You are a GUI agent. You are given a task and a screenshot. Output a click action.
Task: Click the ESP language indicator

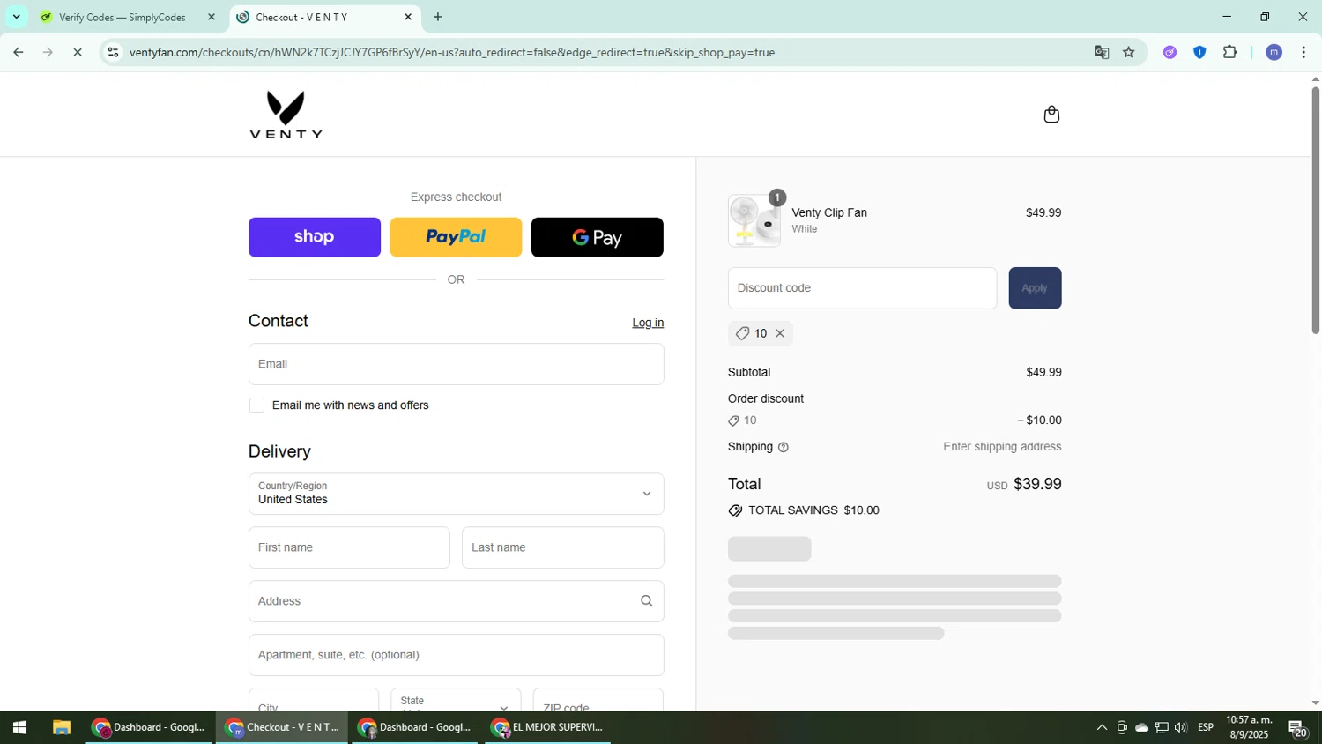click(1206, 727)
